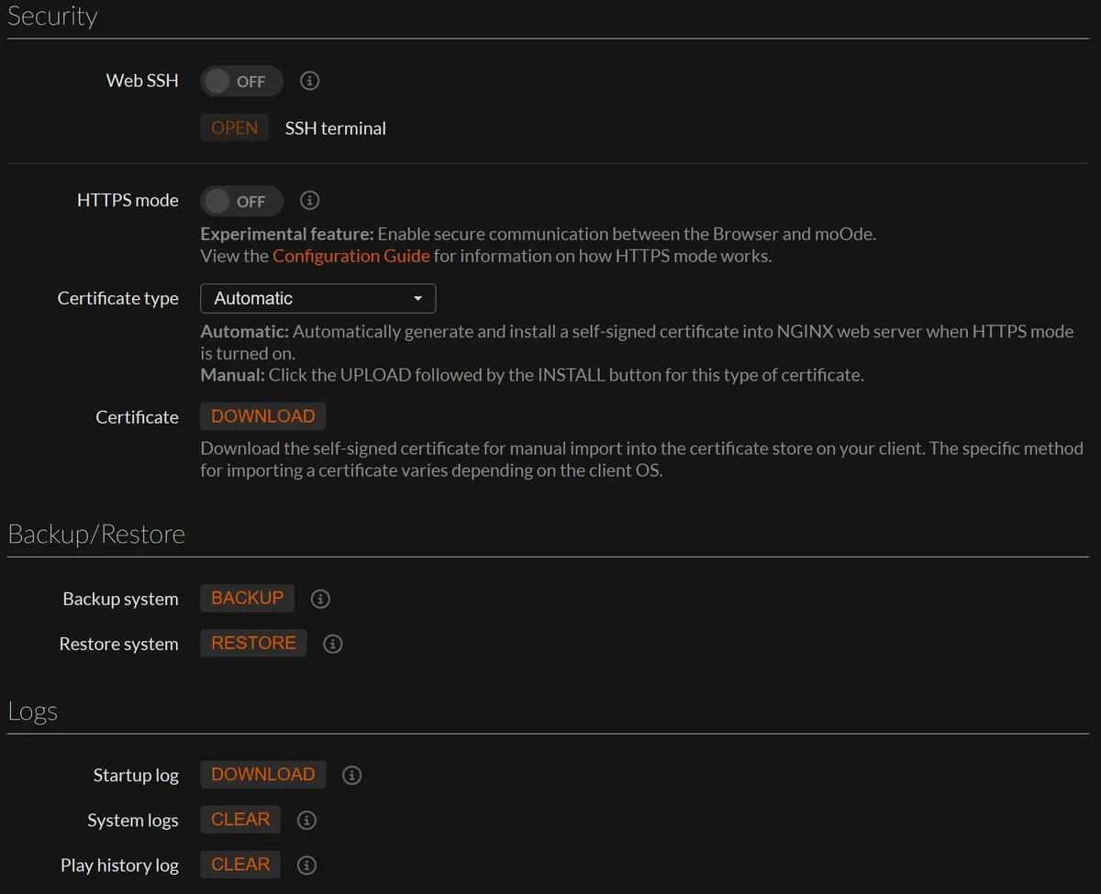Open the System logs info icon
Screen dimensions: 1101x894
307,820
